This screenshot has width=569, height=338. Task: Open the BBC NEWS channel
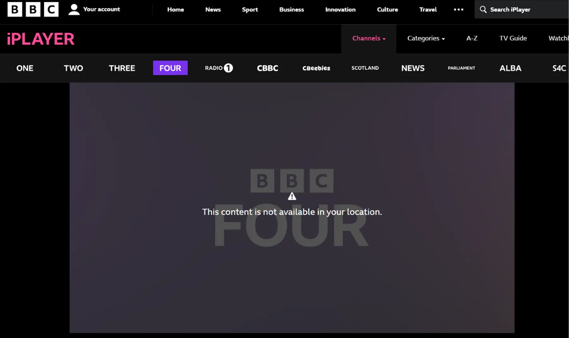[413, 68]
